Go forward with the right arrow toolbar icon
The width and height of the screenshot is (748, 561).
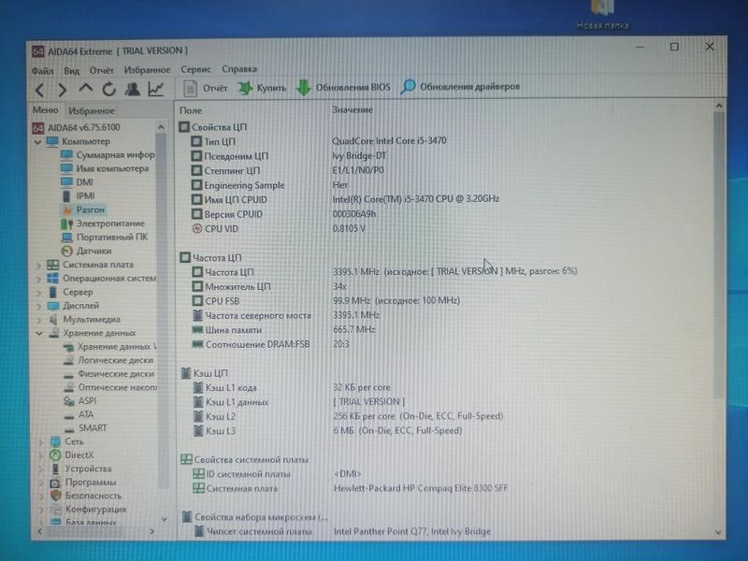(62, 89)
